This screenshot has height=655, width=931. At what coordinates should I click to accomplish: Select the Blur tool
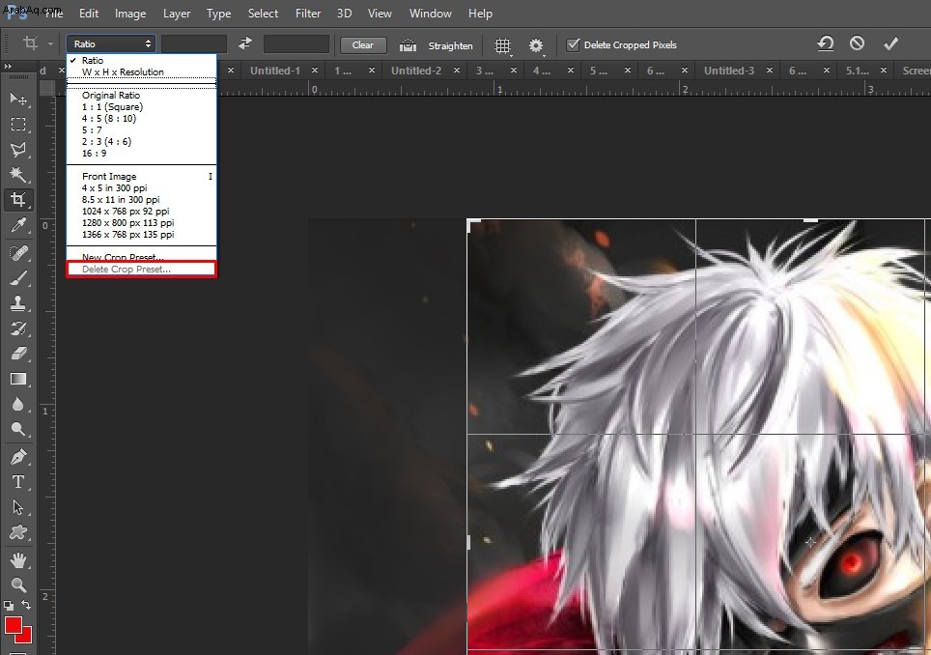tap(18, 404)
